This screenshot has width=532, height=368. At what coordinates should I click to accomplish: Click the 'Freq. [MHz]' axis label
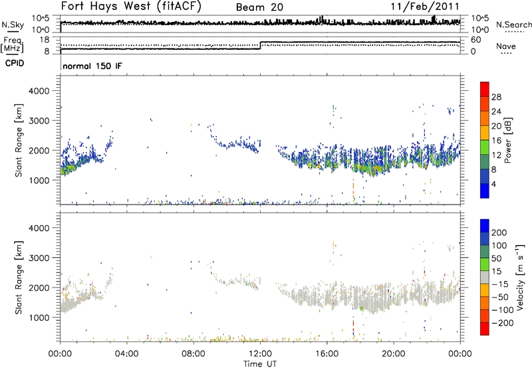click(x=12, y=45)
